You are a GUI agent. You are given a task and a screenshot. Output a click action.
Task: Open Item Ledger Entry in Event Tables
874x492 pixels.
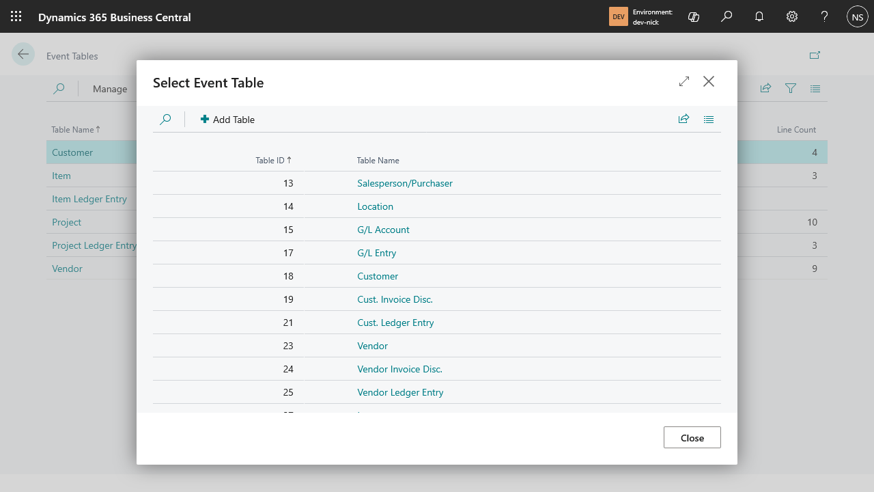pyautogui.click(x=89, y=199)
